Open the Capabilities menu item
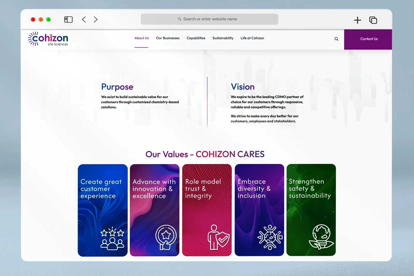This screenshot has height=276, width=414. (x=196, y=38)
